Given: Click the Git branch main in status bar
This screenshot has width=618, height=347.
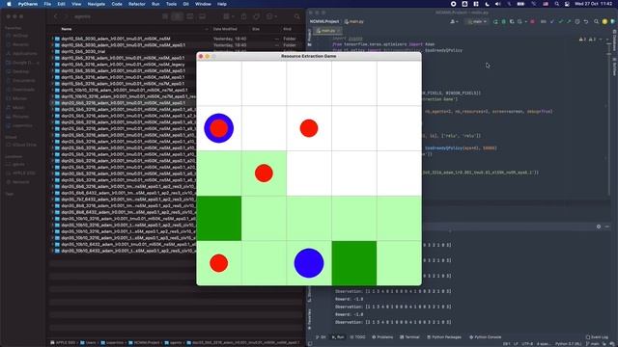Looking at the screenshot, I should pos(593,344).
